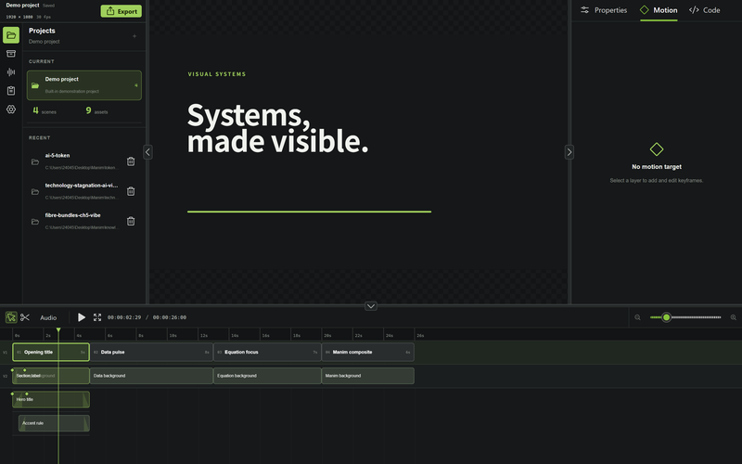Play the timeline preview
The height and width of the screenshot is (464, 742).
click(82, 317)
